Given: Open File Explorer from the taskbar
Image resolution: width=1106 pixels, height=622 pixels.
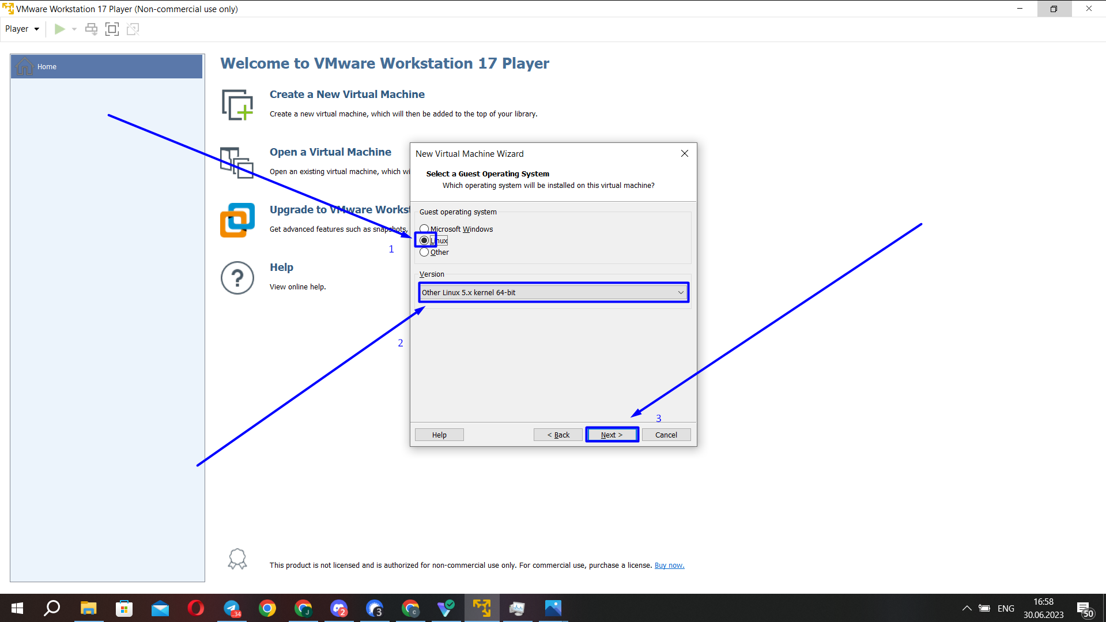Looking at the screenshot, I should 88,608.
